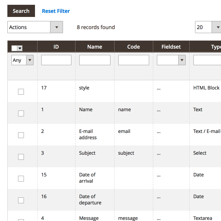Viewport: 221px width, 221px height.
Task: Toggle the header select-all checkbox
Action: pyautogui.click(x=14, y=48)
